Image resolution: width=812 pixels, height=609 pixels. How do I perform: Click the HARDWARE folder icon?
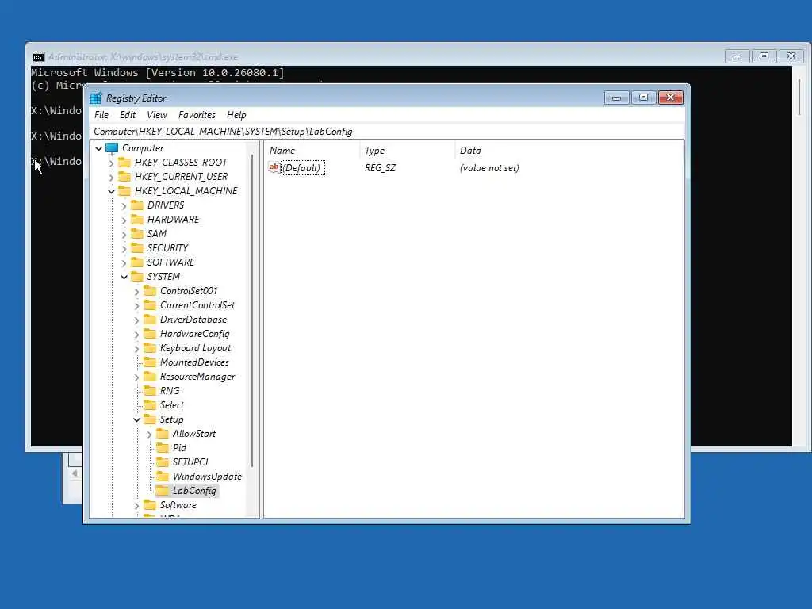point(137,219)
